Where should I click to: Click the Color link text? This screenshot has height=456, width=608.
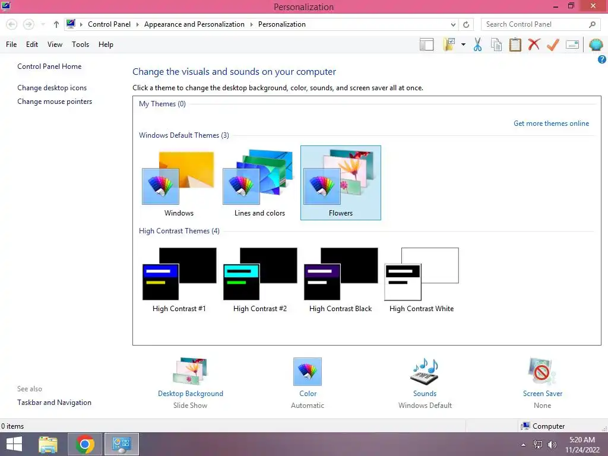tap(308, 394)
